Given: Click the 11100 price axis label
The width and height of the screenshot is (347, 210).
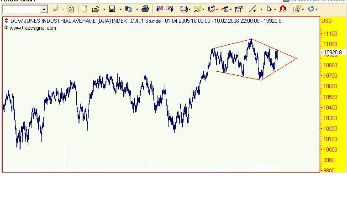Looking at the screenshot, I should point(330,34).
